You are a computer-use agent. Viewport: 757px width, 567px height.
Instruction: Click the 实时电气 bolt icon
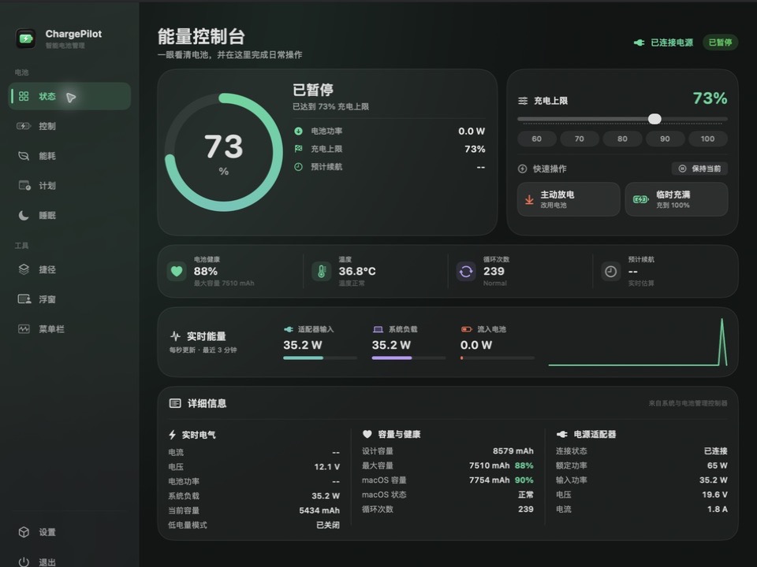pos(173,435)
